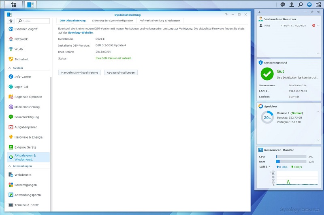Click 'Volume 1 (Normal)' text
This screenshot has width=324, height=215.
[290, 113]
